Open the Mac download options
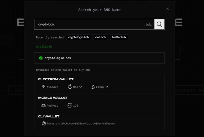The width and height of the screenshot is (204, 137). click(75, 87)
